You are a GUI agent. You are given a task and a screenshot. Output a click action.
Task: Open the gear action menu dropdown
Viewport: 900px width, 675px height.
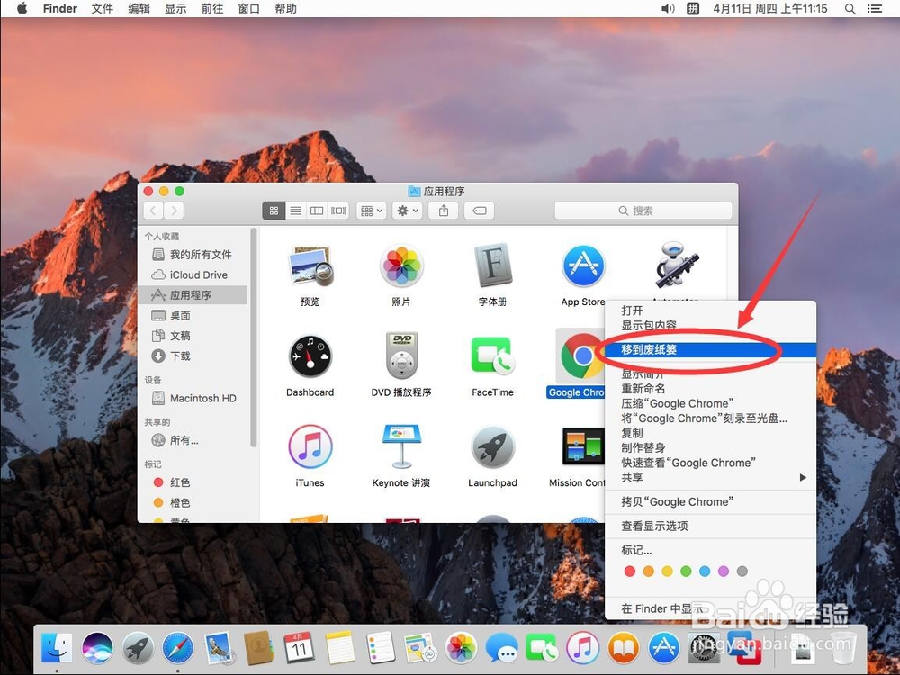point(408,211)
